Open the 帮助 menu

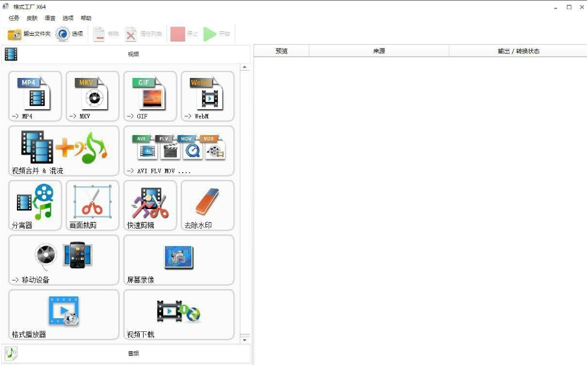click(x=86, y=18)
